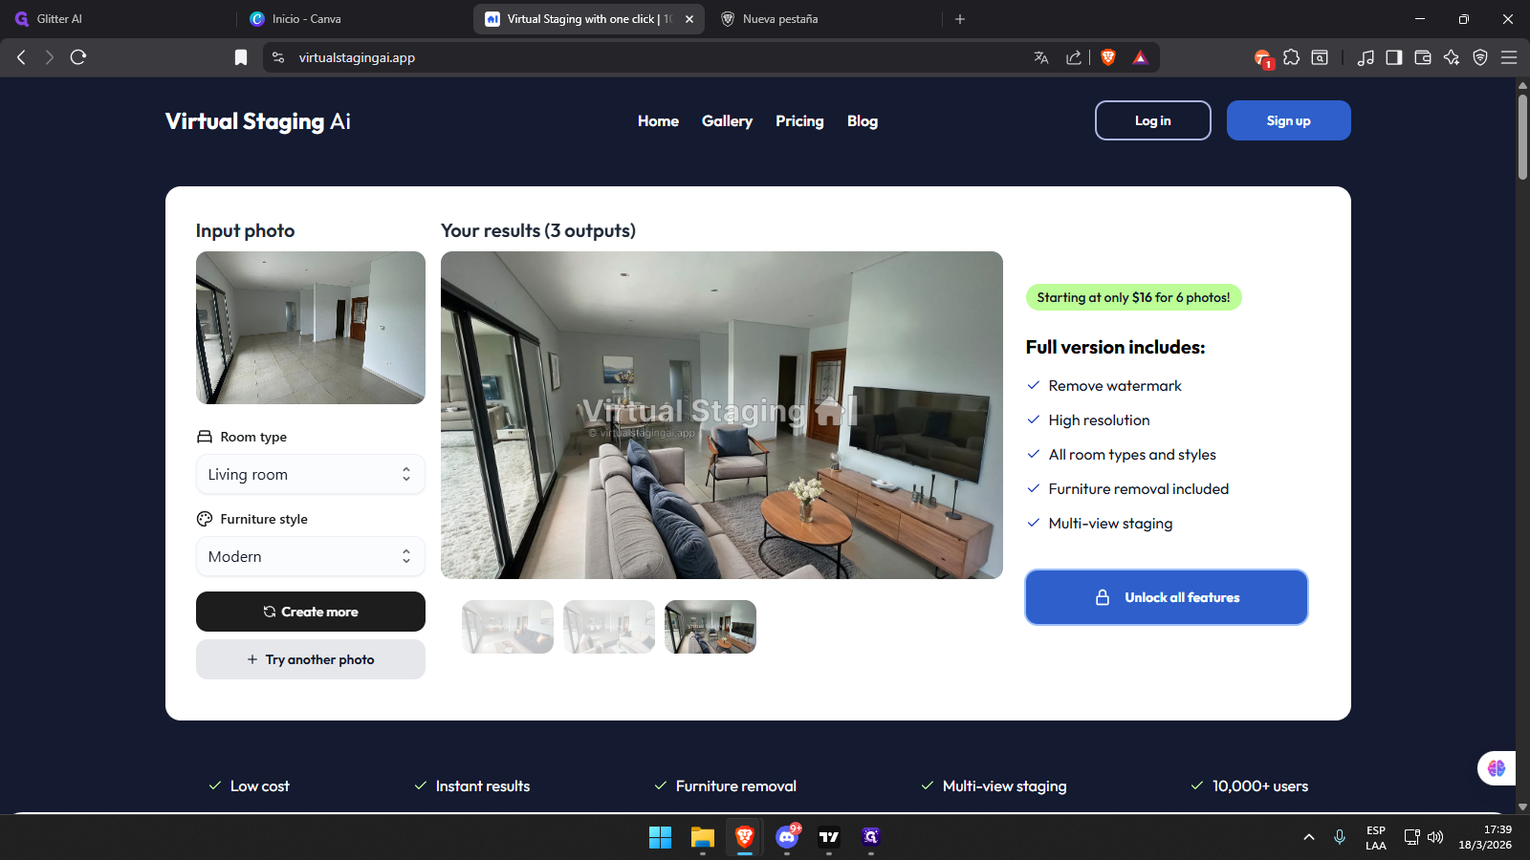
Task: Open Discord from the taskbar
Action: pos(787,837)
